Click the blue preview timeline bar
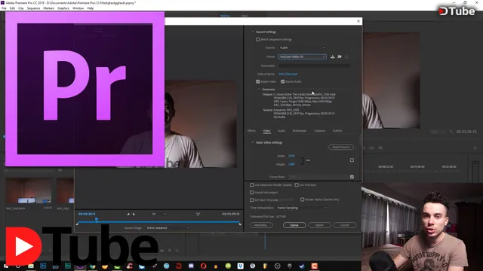The image size is (483, 271). (x=158, y=221)
